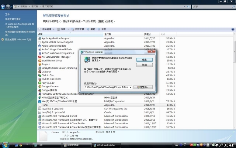
Task: Expand the Views toolbar dropdown arrow
Action: pos(68,29)
